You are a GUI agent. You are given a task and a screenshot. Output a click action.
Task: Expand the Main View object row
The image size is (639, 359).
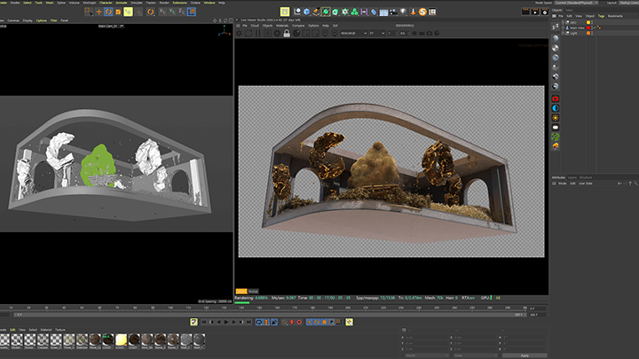pyautogui.click(x=564, y=27)
